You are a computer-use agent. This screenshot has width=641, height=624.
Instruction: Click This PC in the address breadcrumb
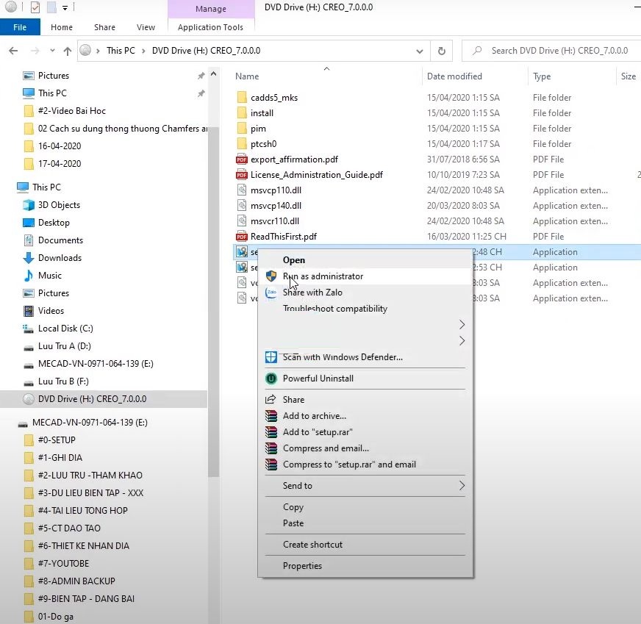coord(121,51)
